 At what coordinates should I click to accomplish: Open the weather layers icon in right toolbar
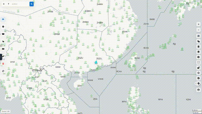[x=199, y=41]
